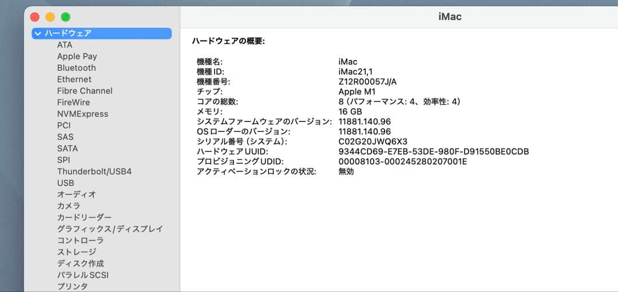Image resolution: width=618 pixels, height=292 pixels.
Task: Show ストレージ details
Action: pos(77,252)
